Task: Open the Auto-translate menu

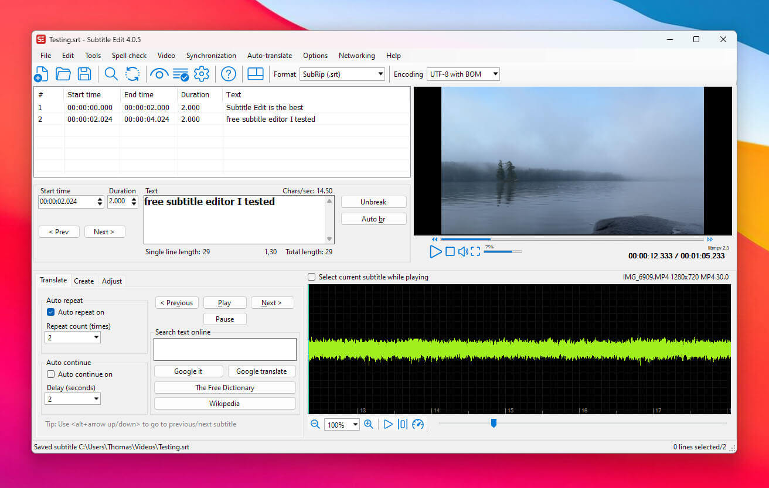Action: coord(270,56)
